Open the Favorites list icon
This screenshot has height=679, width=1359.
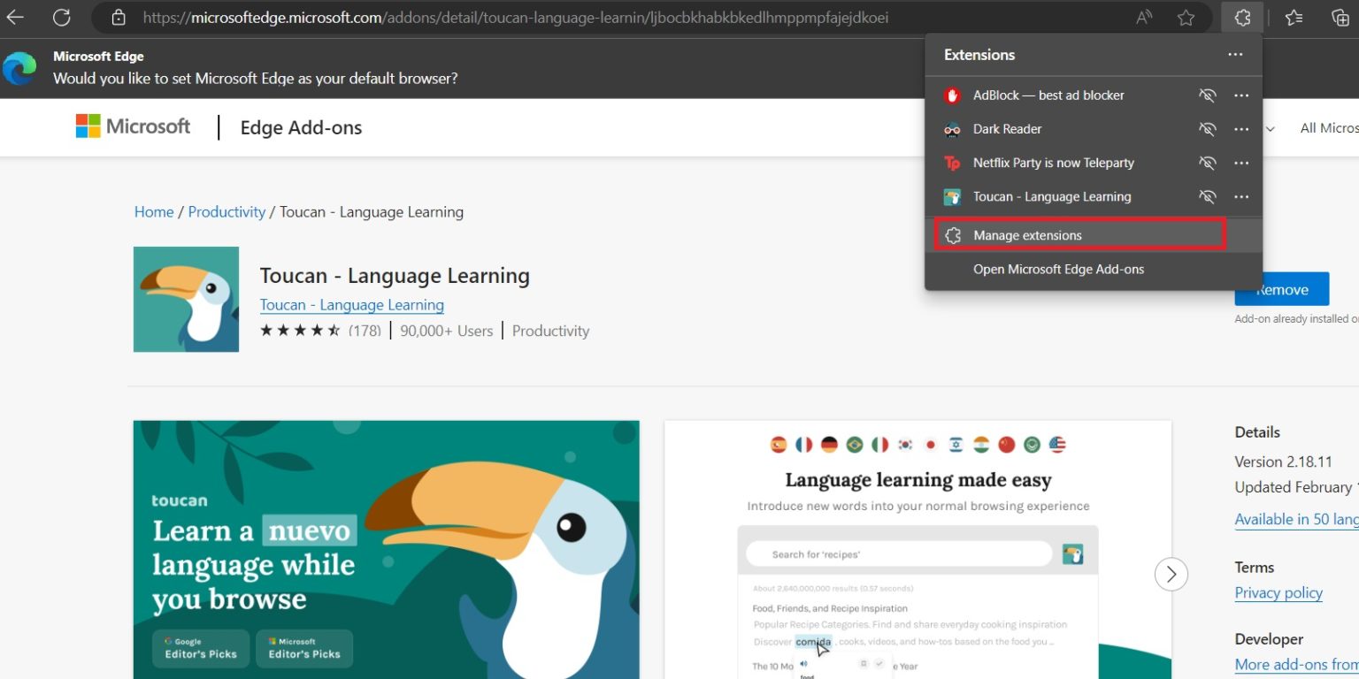[x=1294, y=18]
